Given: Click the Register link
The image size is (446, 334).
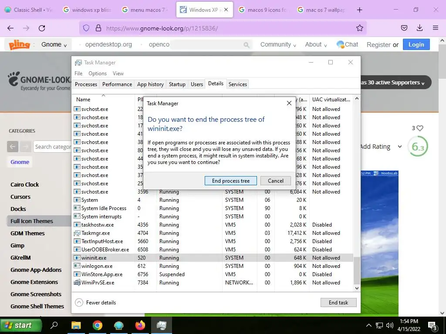Looking at the screenshot, I should (378, 45).
